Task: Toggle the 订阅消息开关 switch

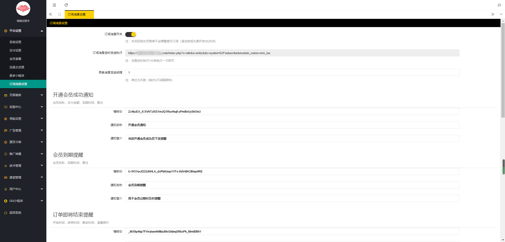Action: coord(131,34)
